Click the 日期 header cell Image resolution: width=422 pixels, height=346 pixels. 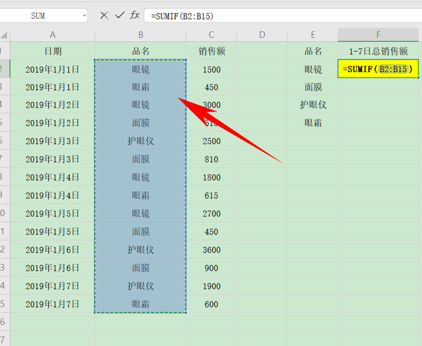[x=53, y=51]
